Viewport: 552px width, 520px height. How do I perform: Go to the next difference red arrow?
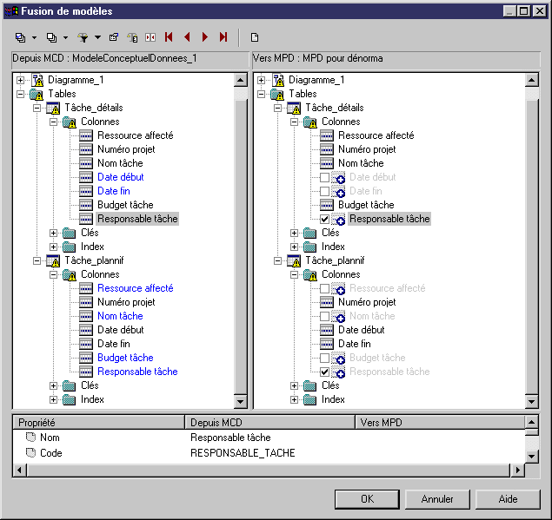[205, 37]
